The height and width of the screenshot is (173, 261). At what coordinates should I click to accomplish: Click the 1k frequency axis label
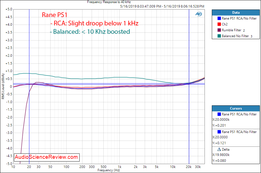(x=120, y=167)
